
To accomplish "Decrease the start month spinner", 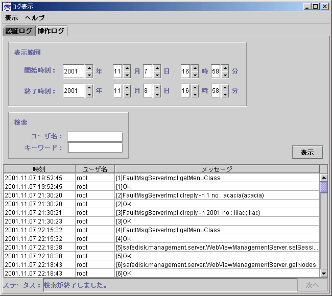I will pyautogui.click(x=127, y=75).
